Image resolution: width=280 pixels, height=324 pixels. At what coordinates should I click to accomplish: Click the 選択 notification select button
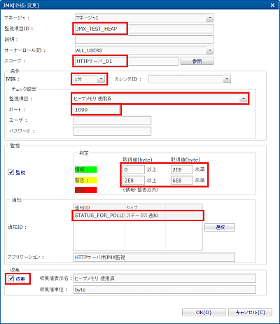click(x=220, y=227)
